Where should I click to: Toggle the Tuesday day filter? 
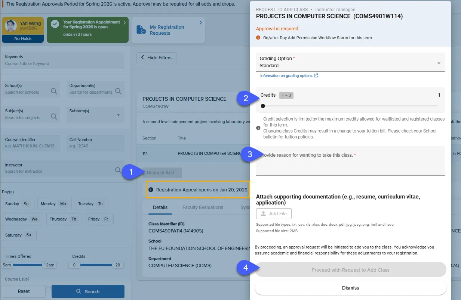pos(91,204)
